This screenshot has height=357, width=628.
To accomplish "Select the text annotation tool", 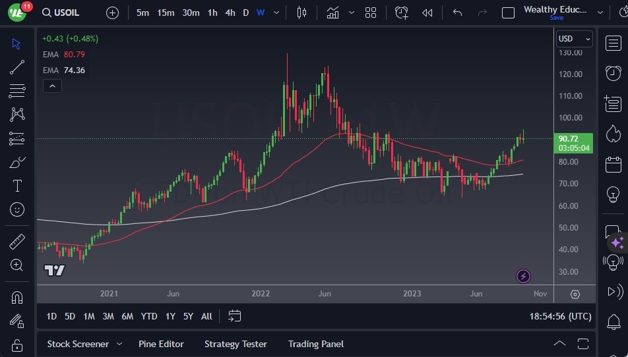I will 17,186.
